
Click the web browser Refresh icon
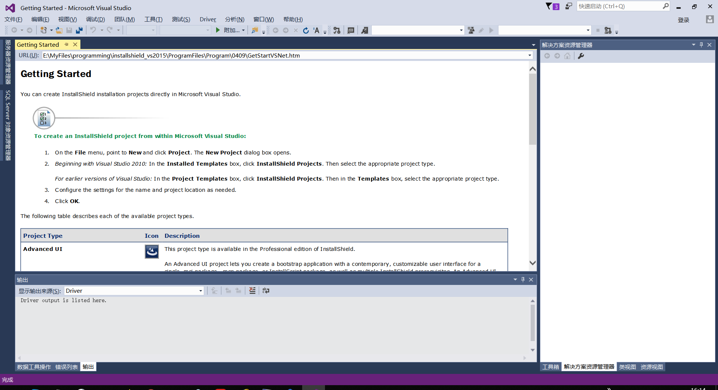click(x=306, y=30)
